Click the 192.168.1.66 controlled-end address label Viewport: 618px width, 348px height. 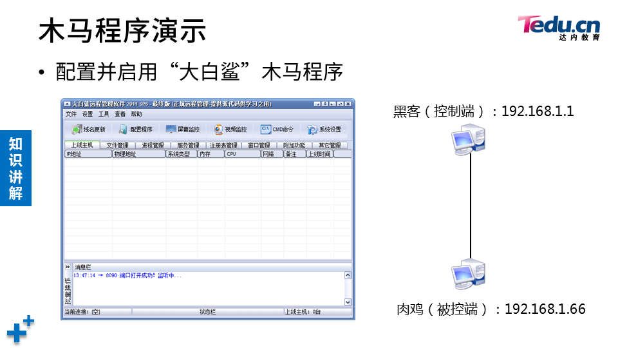coord(545,309)
